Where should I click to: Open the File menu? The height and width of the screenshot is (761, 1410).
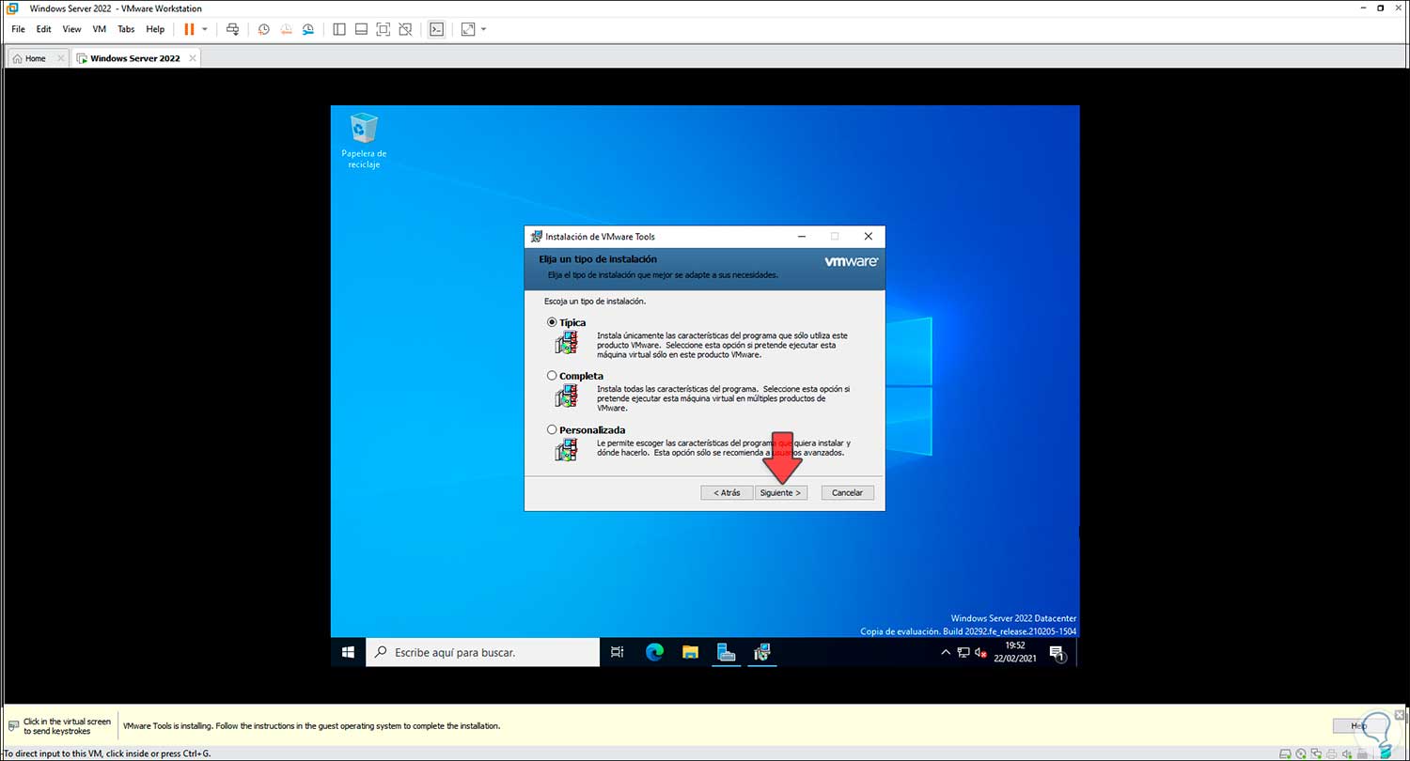19,29
